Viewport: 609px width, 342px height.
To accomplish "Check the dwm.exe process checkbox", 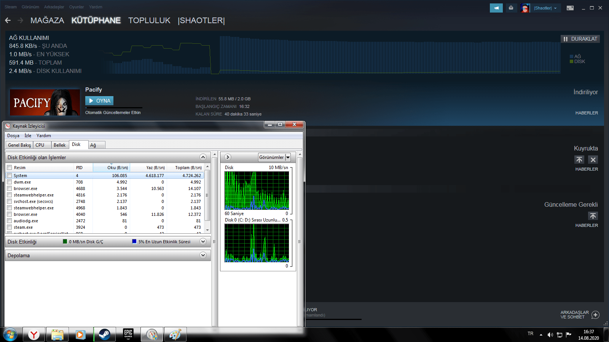I will 10,182.
